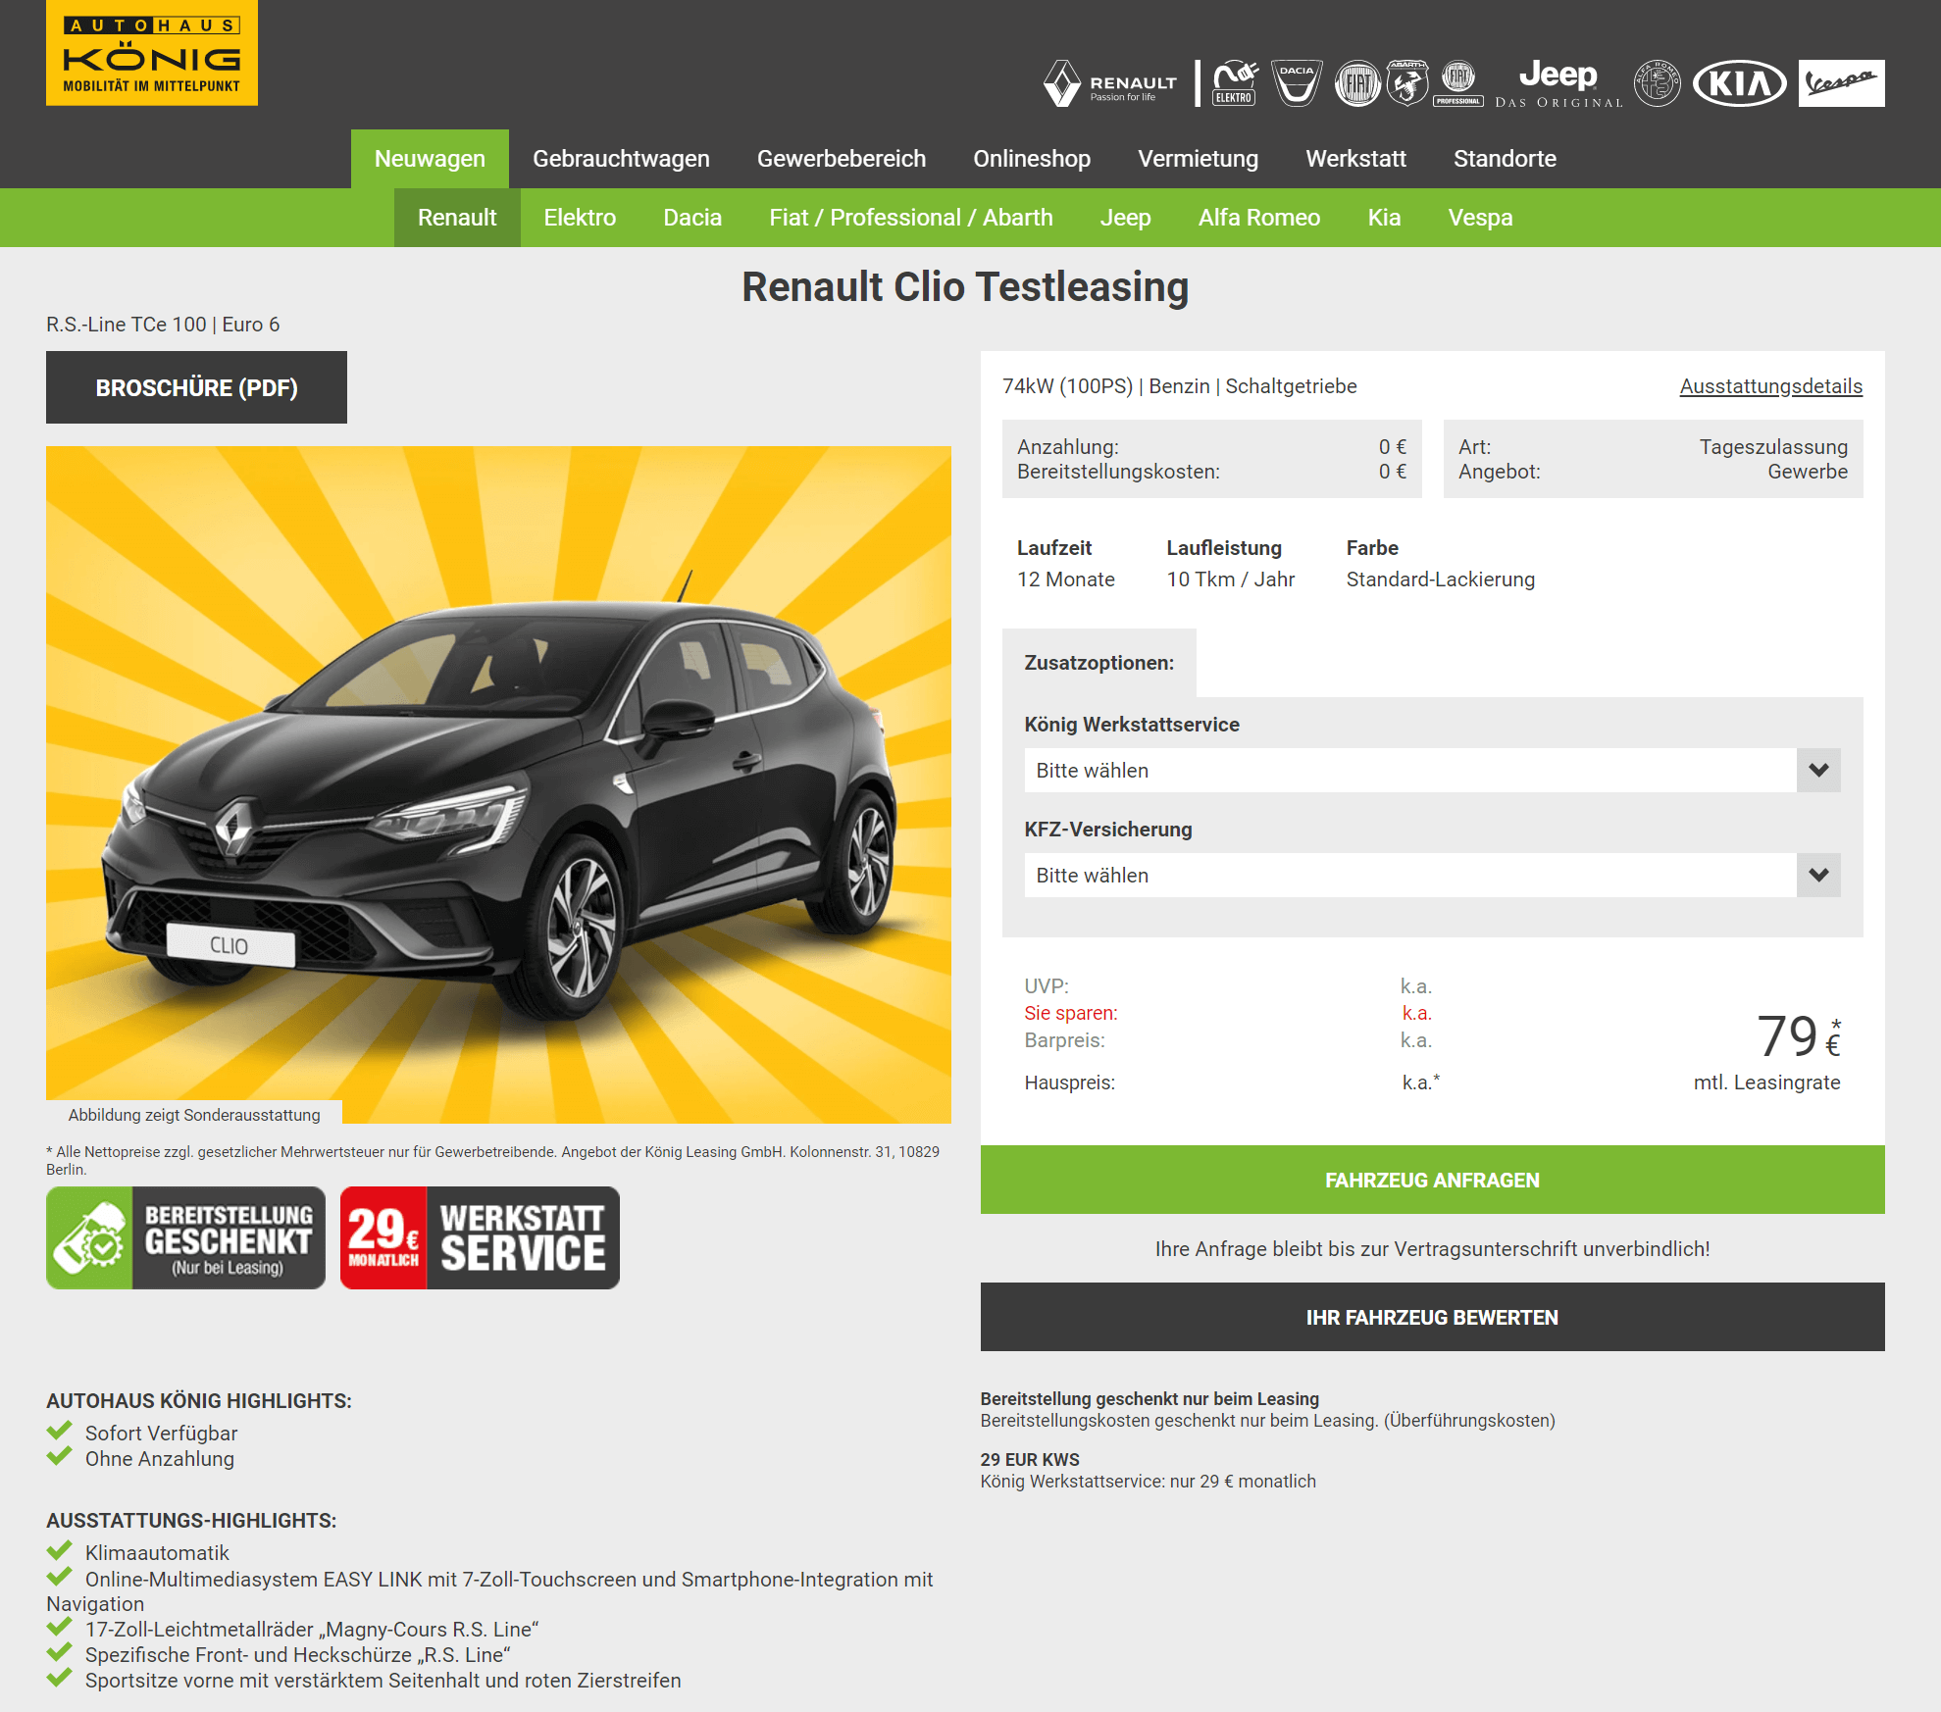1941x1712 pixels.
Task: Open the round Fiat logo
Action: click(1357, 83)
